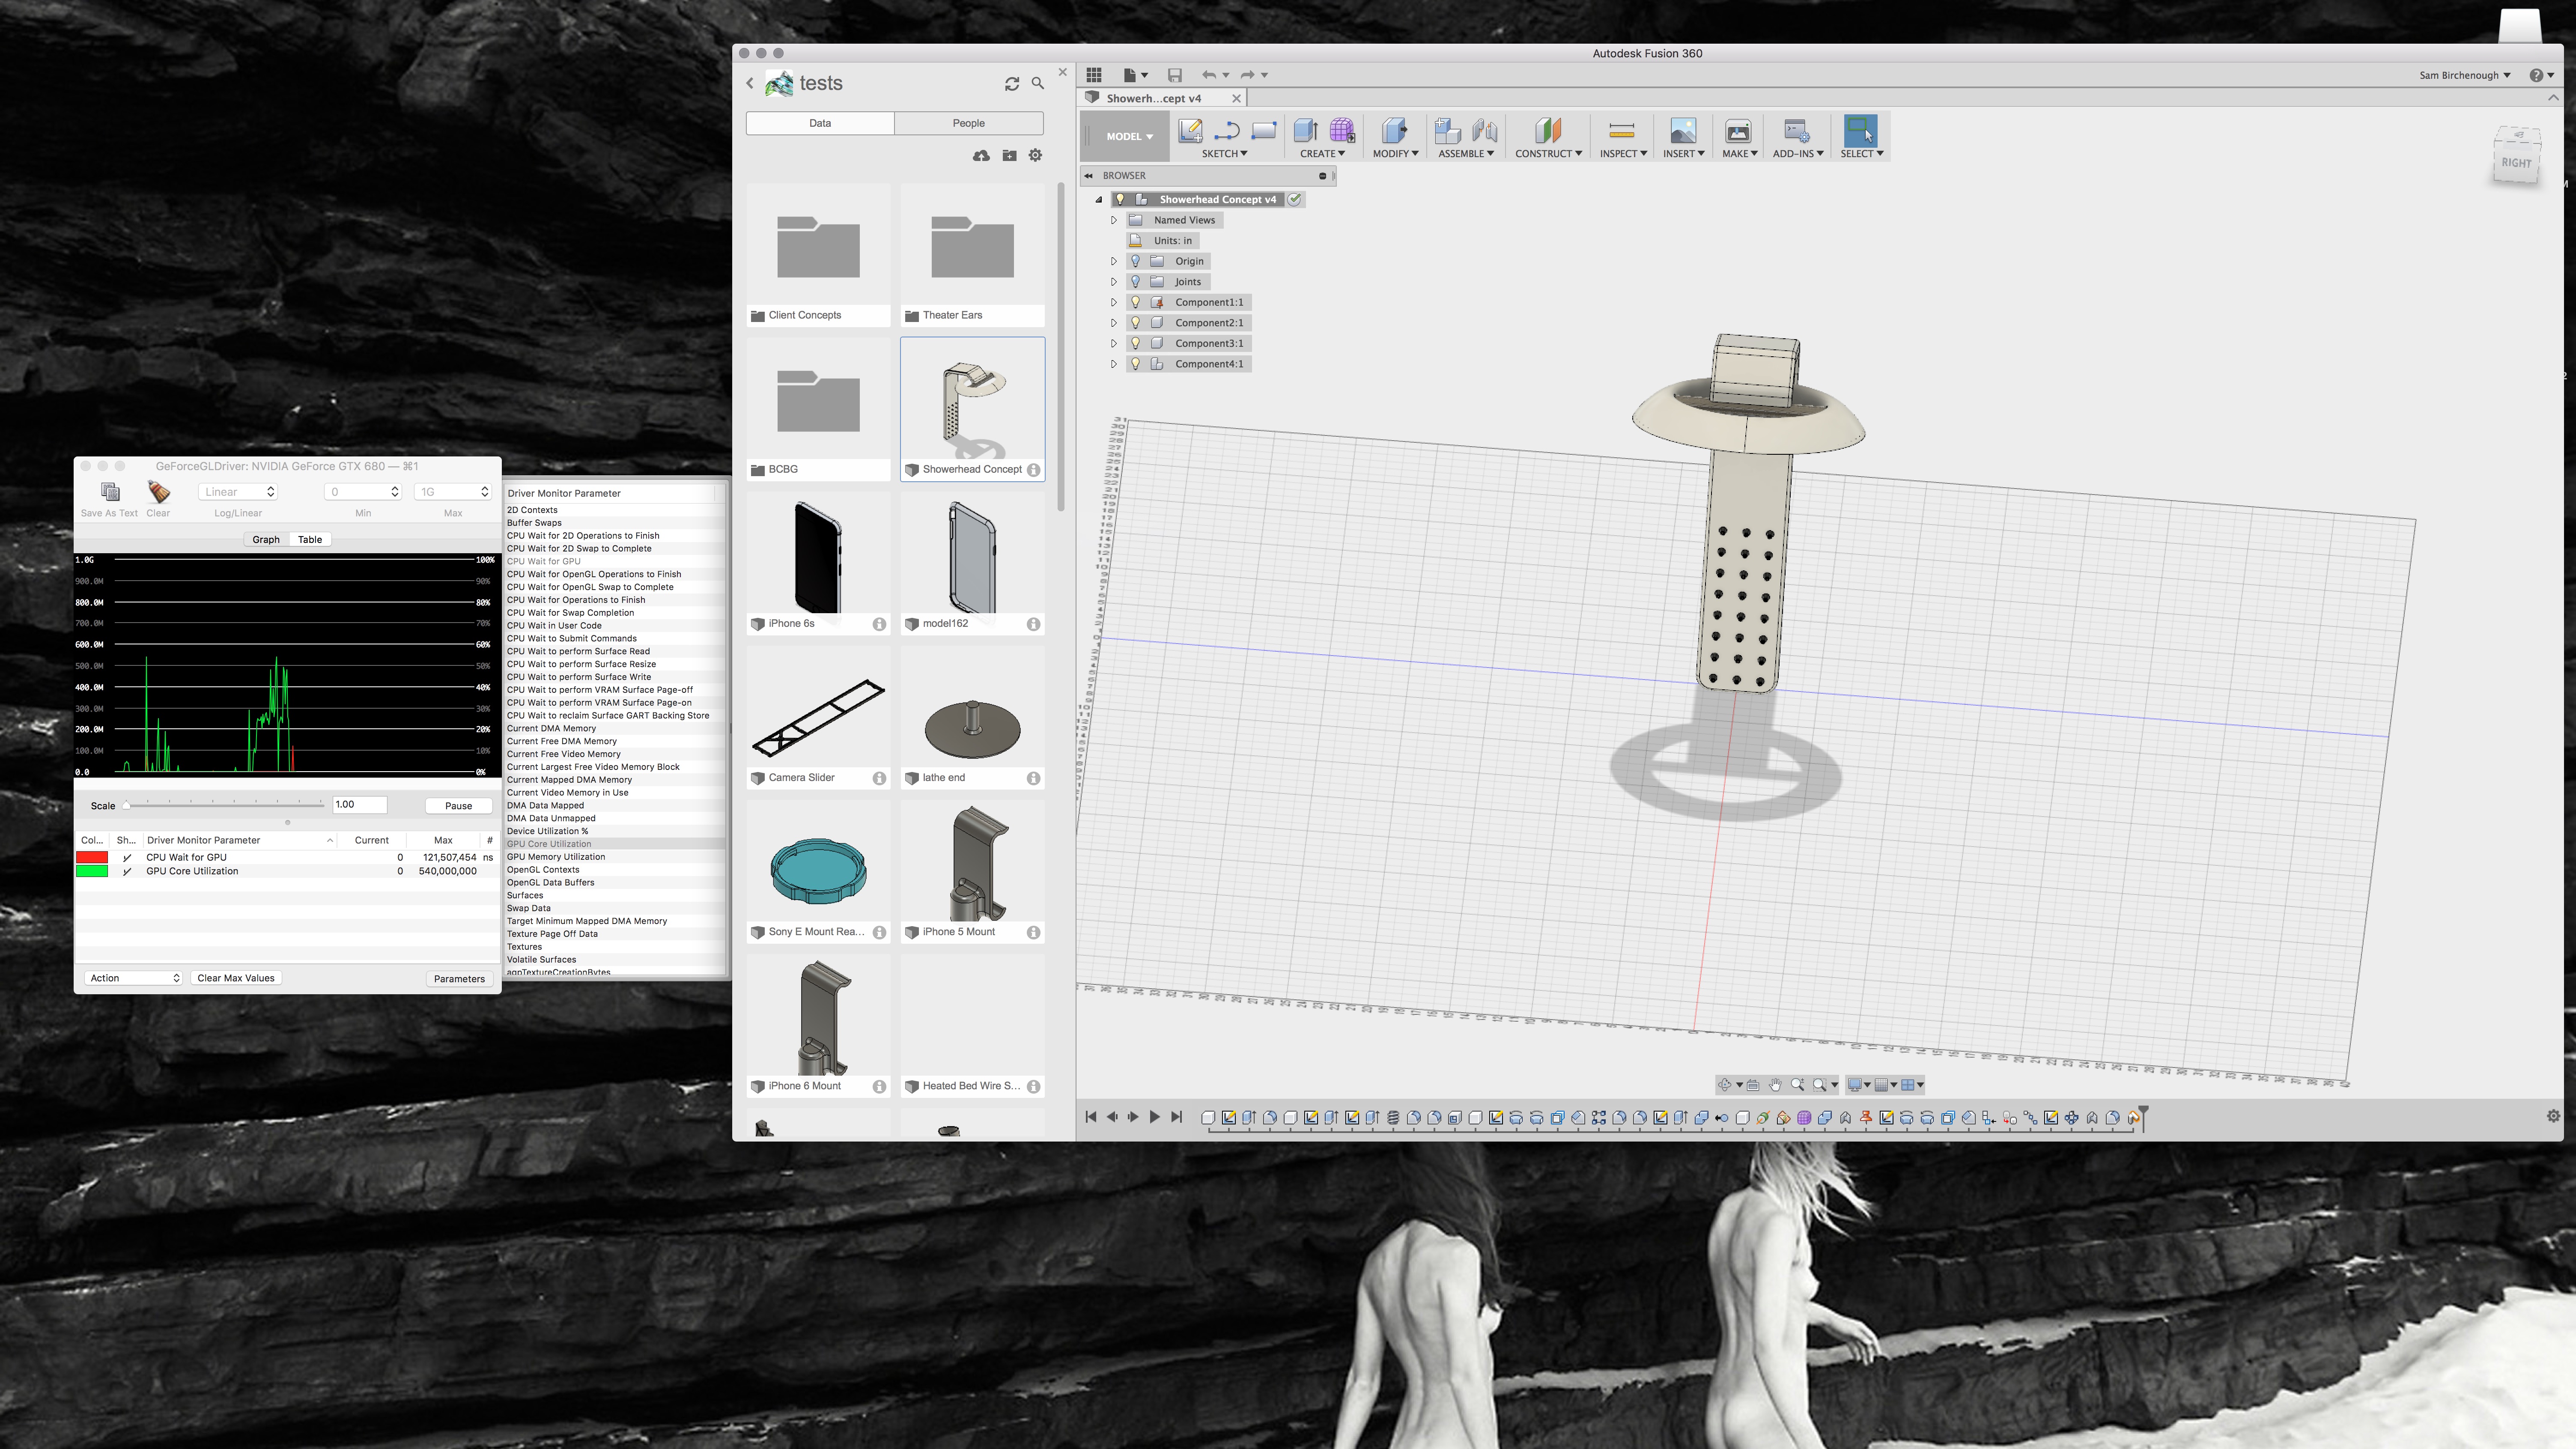
Task: Click the Pause button in driver monitor
Action: pyautogui.click(x=458, y=806)
